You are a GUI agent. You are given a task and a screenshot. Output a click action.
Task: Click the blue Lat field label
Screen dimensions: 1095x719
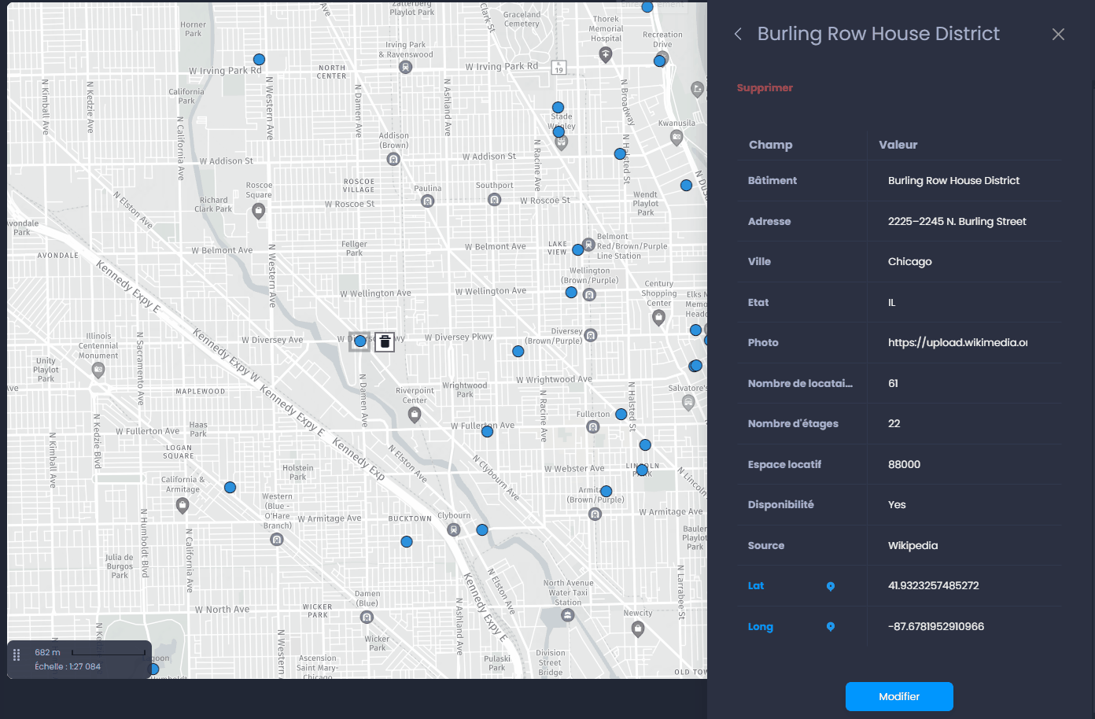pos(756,586)
